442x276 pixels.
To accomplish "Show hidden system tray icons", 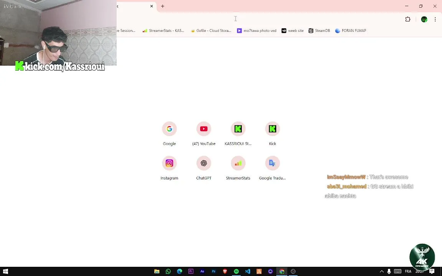I will pyautogui.click(x=382, y=271).
